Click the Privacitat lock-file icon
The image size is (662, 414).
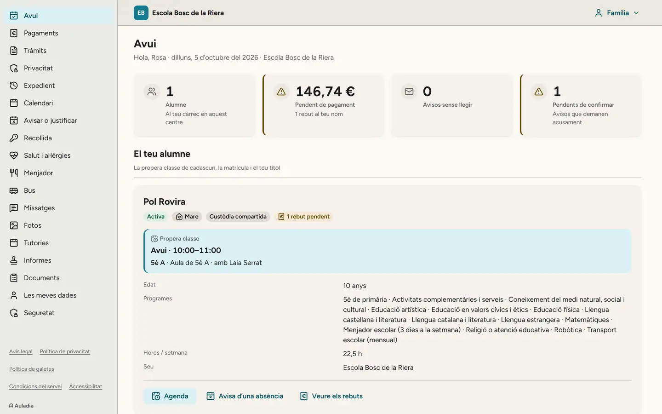click(14, 68)
